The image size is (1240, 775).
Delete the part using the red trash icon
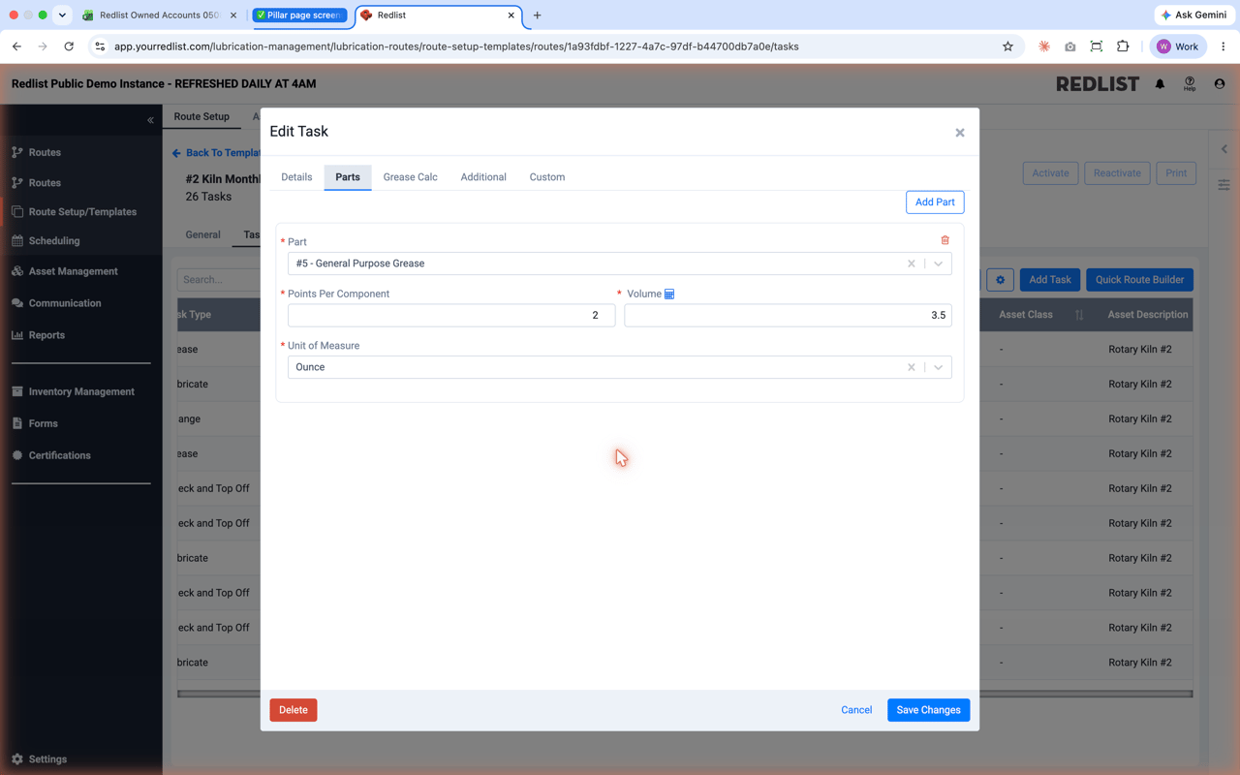pyautogui.click(x=945, y=240)
